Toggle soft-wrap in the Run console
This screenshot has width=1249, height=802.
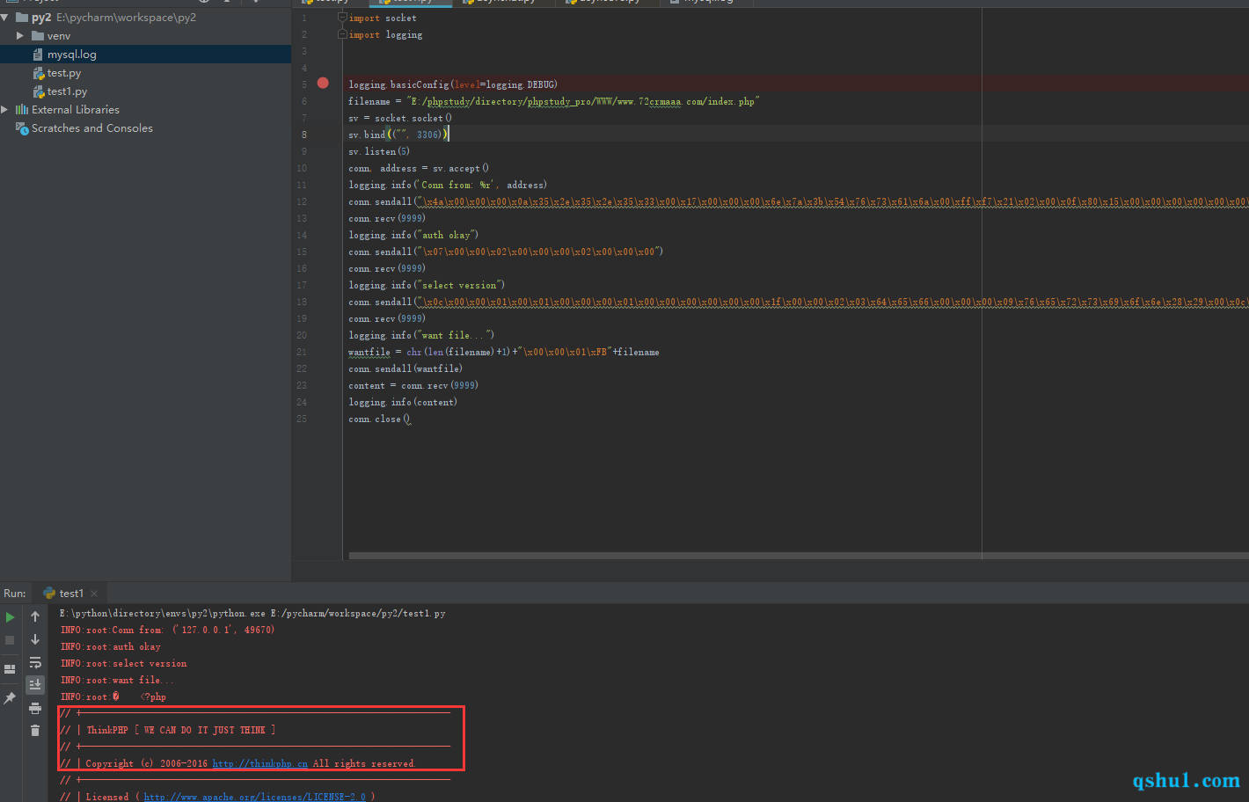click(35, 662)
